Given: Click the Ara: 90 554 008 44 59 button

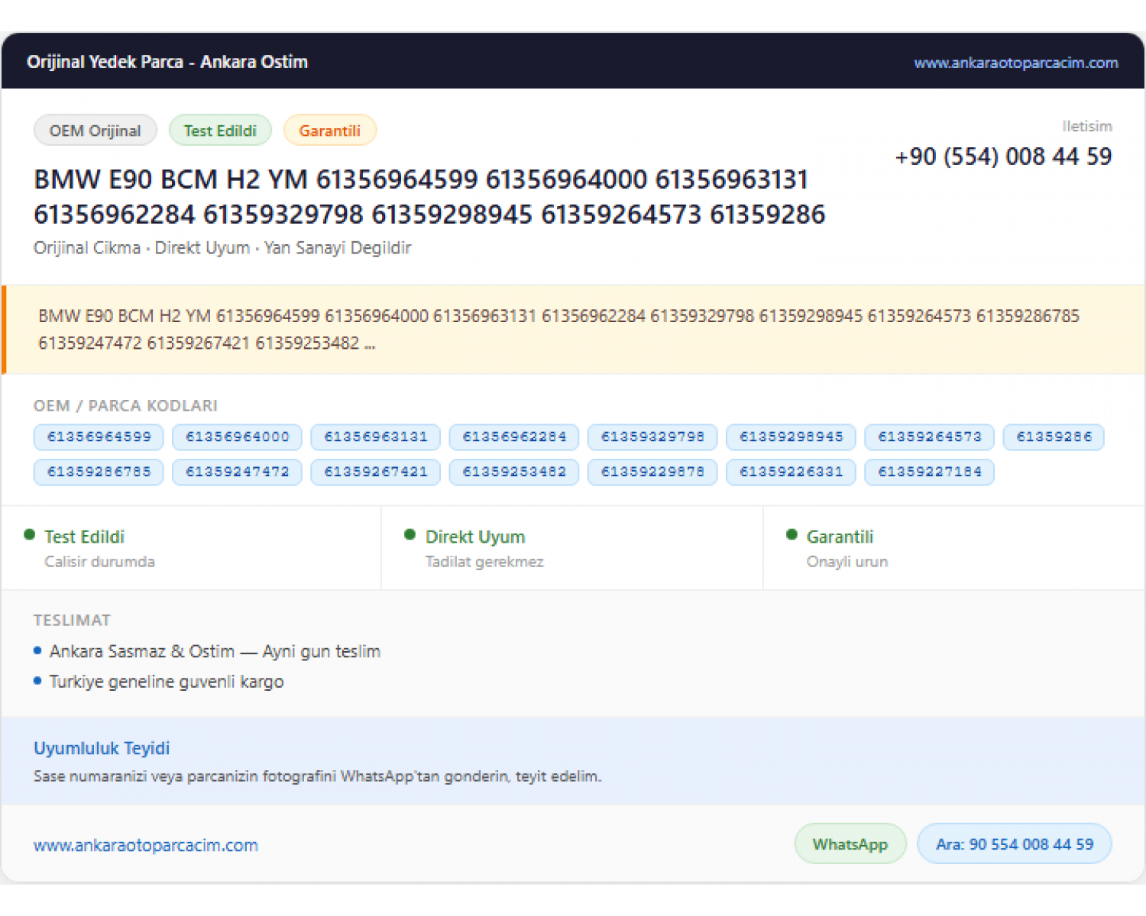Looking at the screenshot, I should pos(1015,843).
